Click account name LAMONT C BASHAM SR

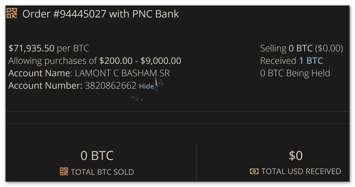coord(122,73)
